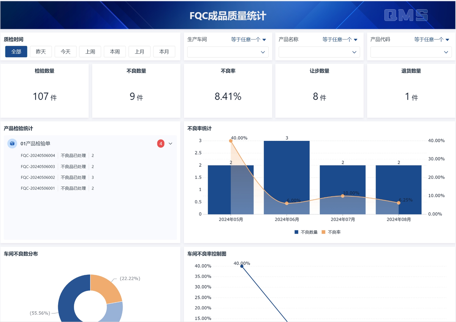
Task: Click the 让步数量 8 件 card
Action: pyautogui.click(x=319, y=91)
